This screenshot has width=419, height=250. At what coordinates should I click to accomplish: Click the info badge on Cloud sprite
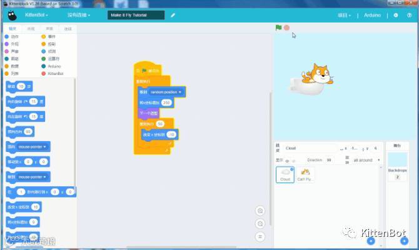292,169
